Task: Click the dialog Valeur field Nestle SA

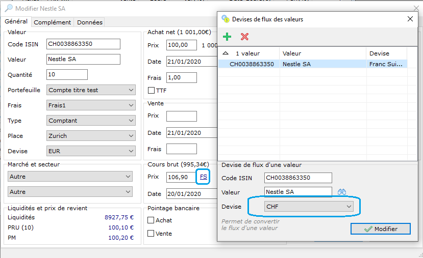Action: pos(298,192)
